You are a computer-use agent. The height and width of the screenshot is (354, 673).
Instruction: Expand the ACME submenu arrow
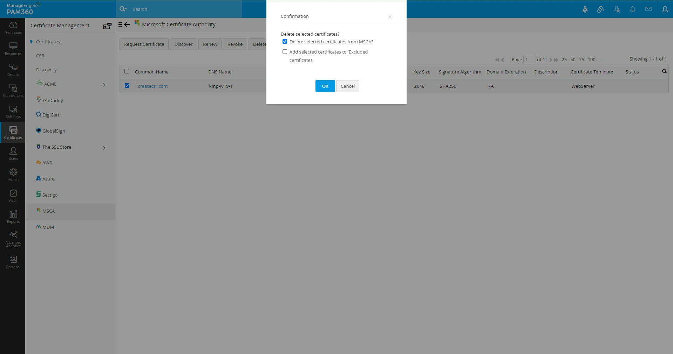[104, 85]
